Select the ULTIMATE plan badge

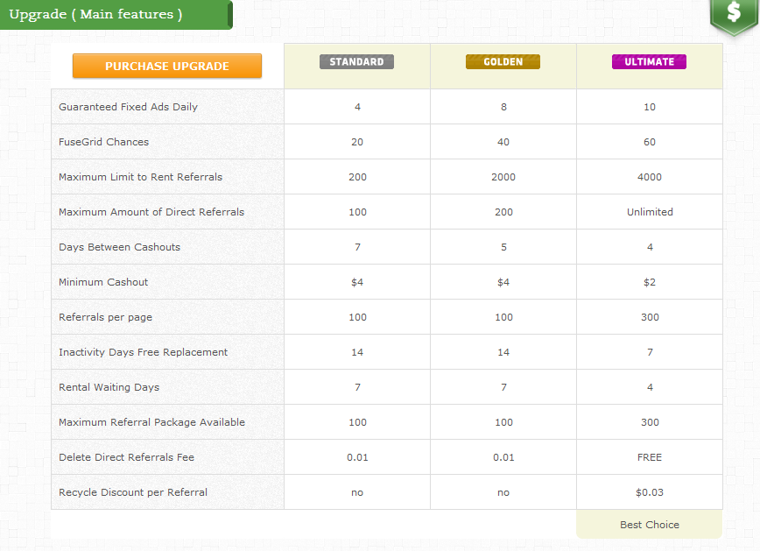tap(649, 61)
